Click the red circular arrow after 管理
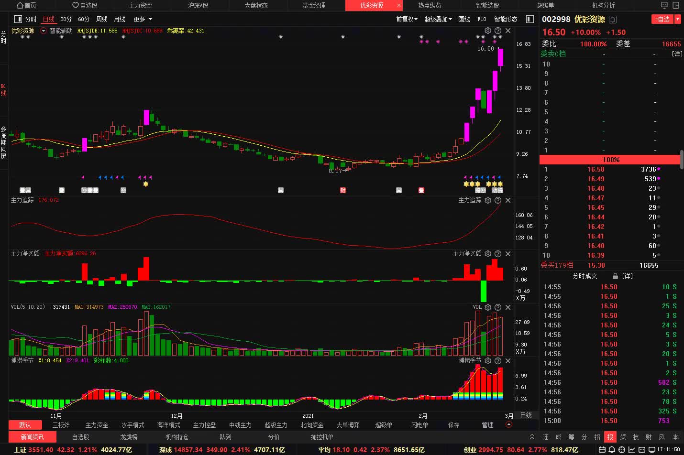The height and width of the screenshot is (455, 684). point(509,424)
